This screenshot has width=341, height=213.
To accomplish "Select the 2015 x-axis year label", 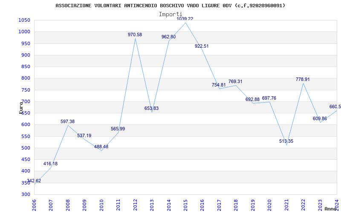I will (x=185, y=205).
